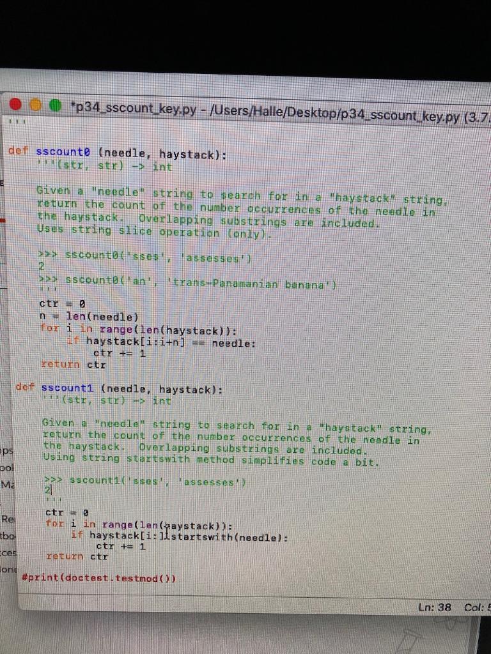Click the window title p34_sscount_key.py
The width and height of the screenshot is (491, 654).
(280, 112)
